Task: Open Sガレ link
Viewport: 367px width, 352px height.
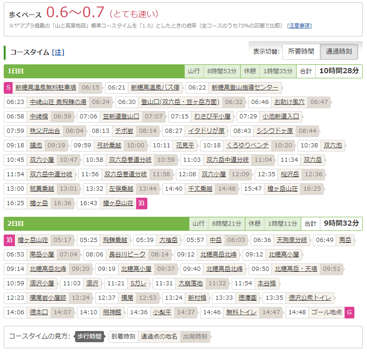Action: (x=138, y=283)
